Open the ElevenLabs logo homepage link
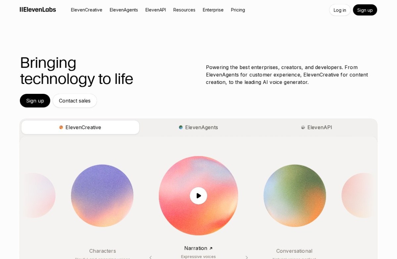 (38, 10)
